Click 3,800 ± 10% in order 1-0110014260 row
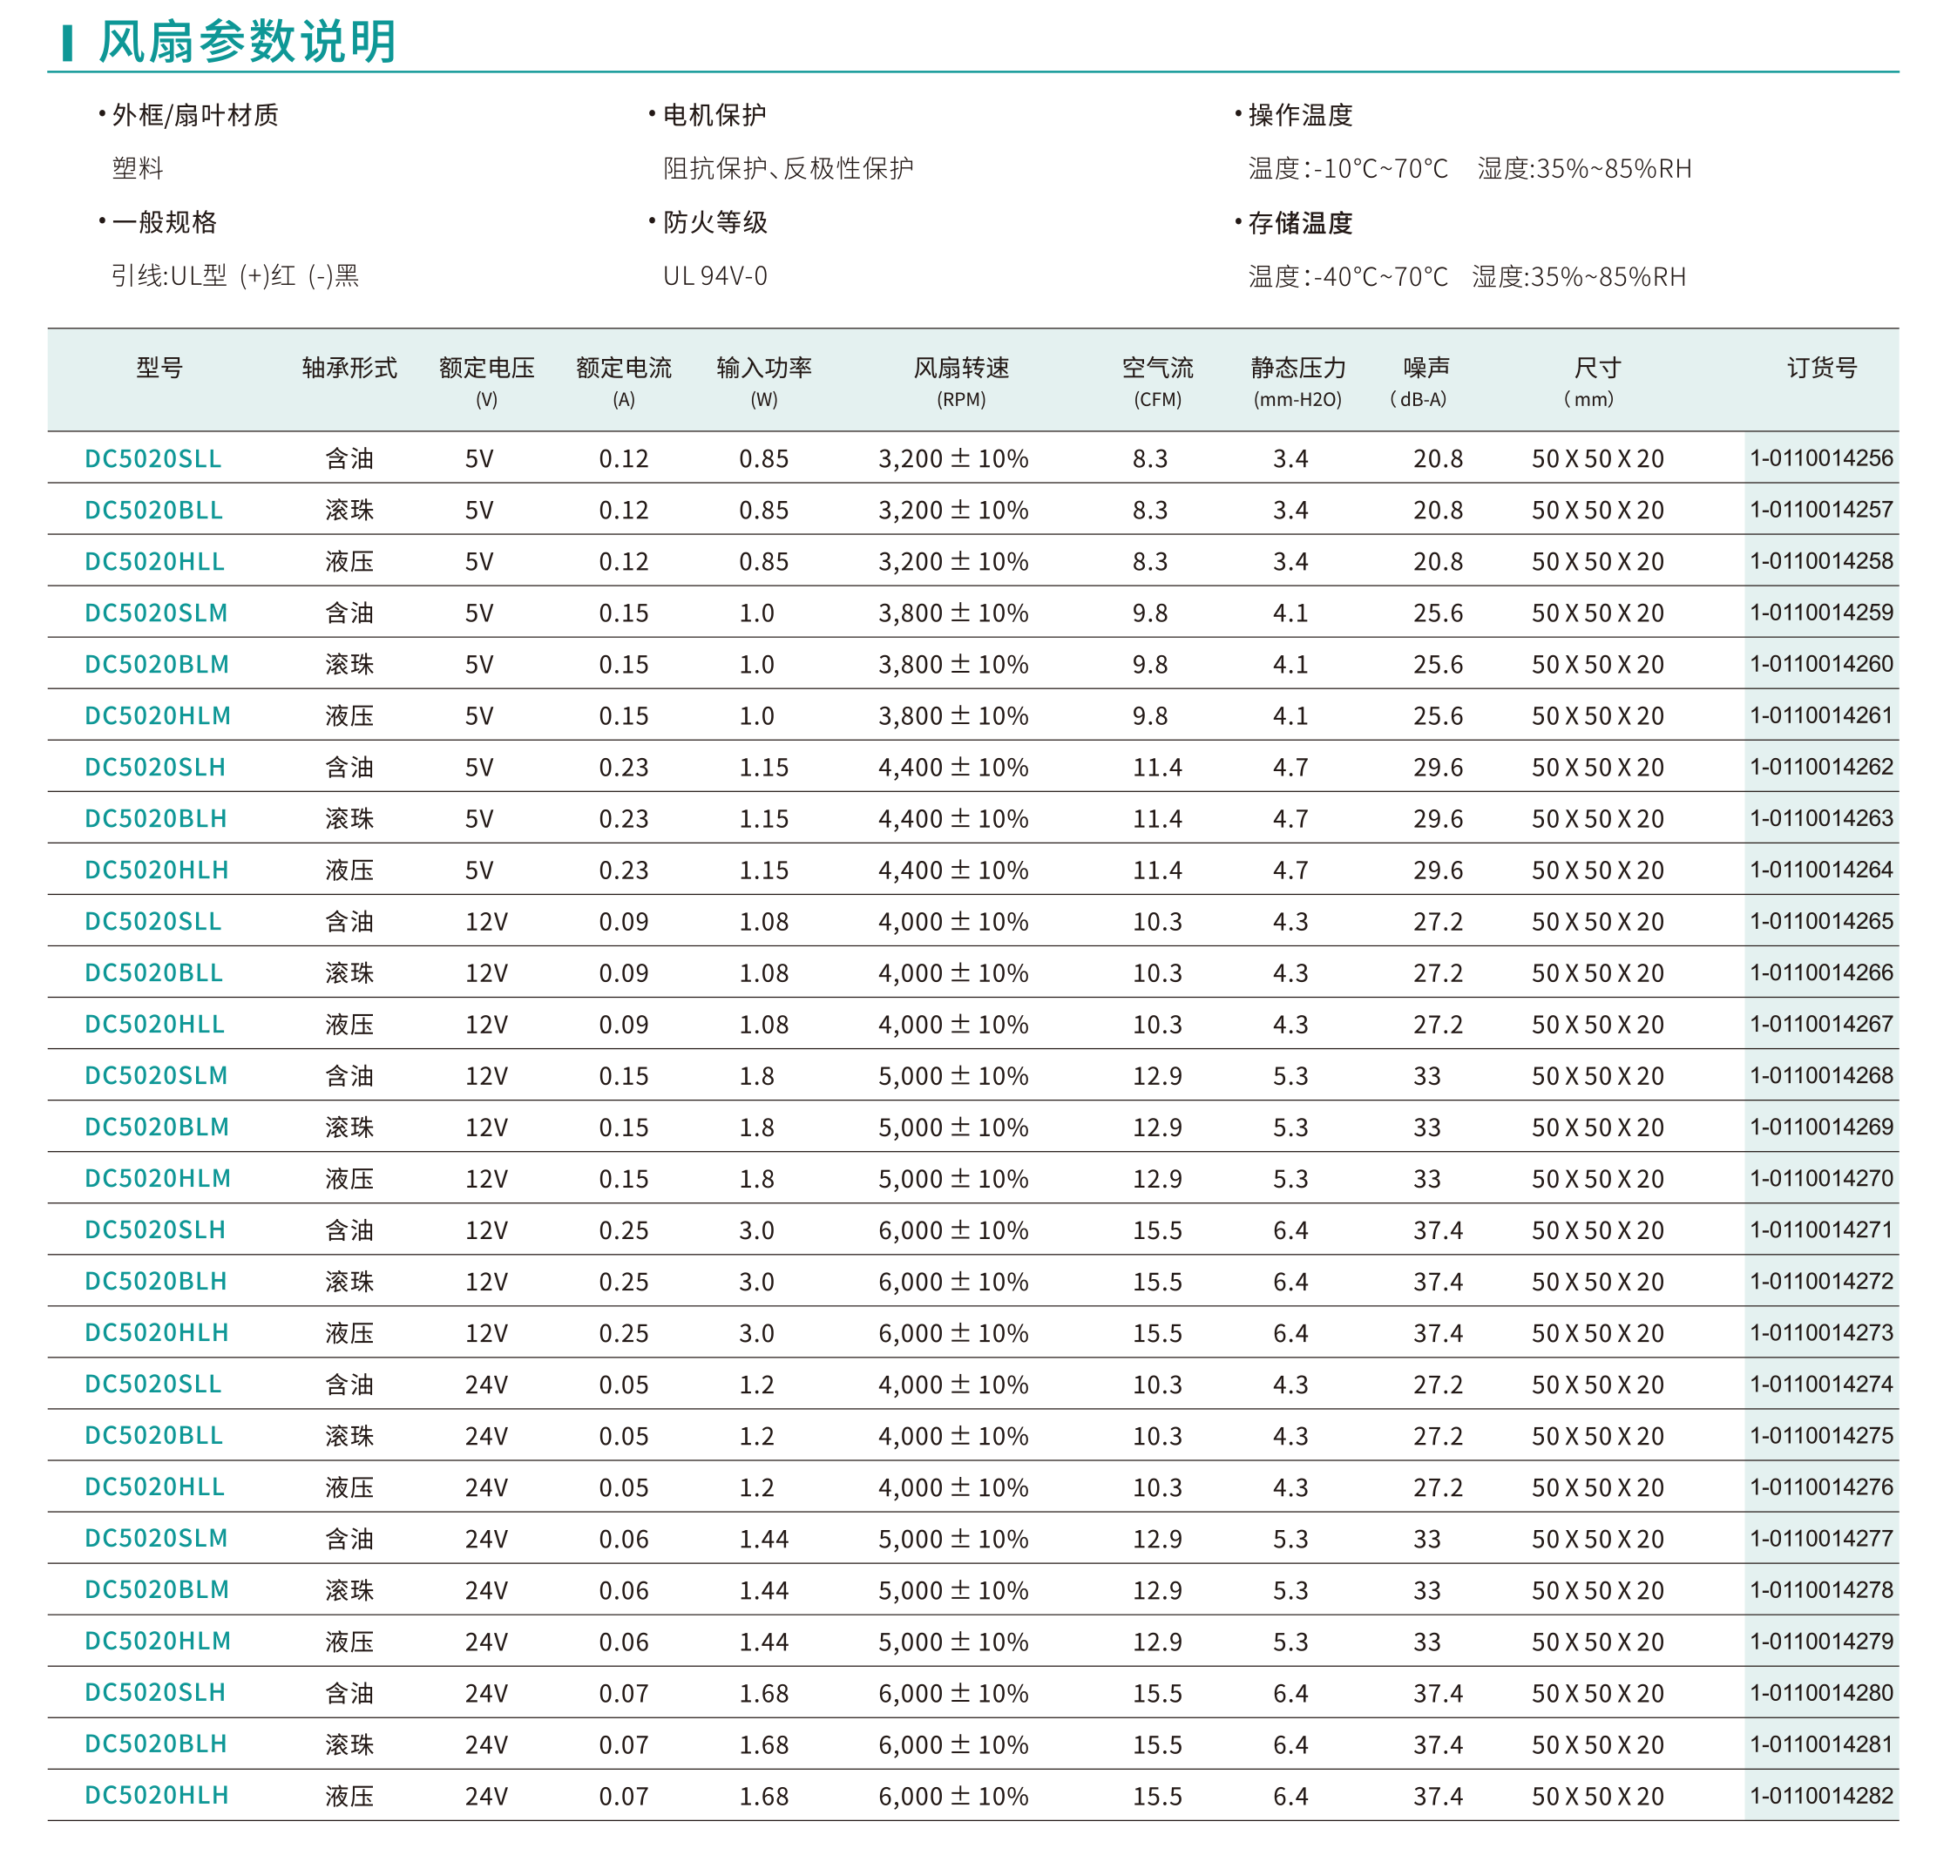The image size is (1957, 1869). pos(953,665)
